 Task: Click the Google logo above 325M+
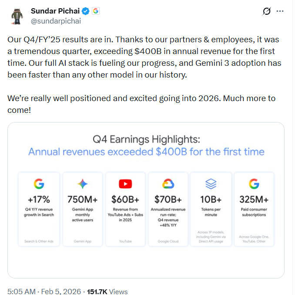(254, 184)
